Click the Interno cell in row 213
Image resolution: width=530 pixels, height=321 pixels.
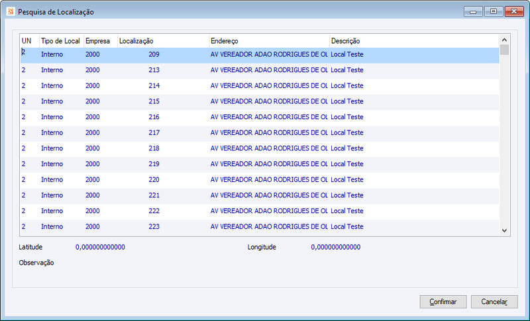coord(52,70)
